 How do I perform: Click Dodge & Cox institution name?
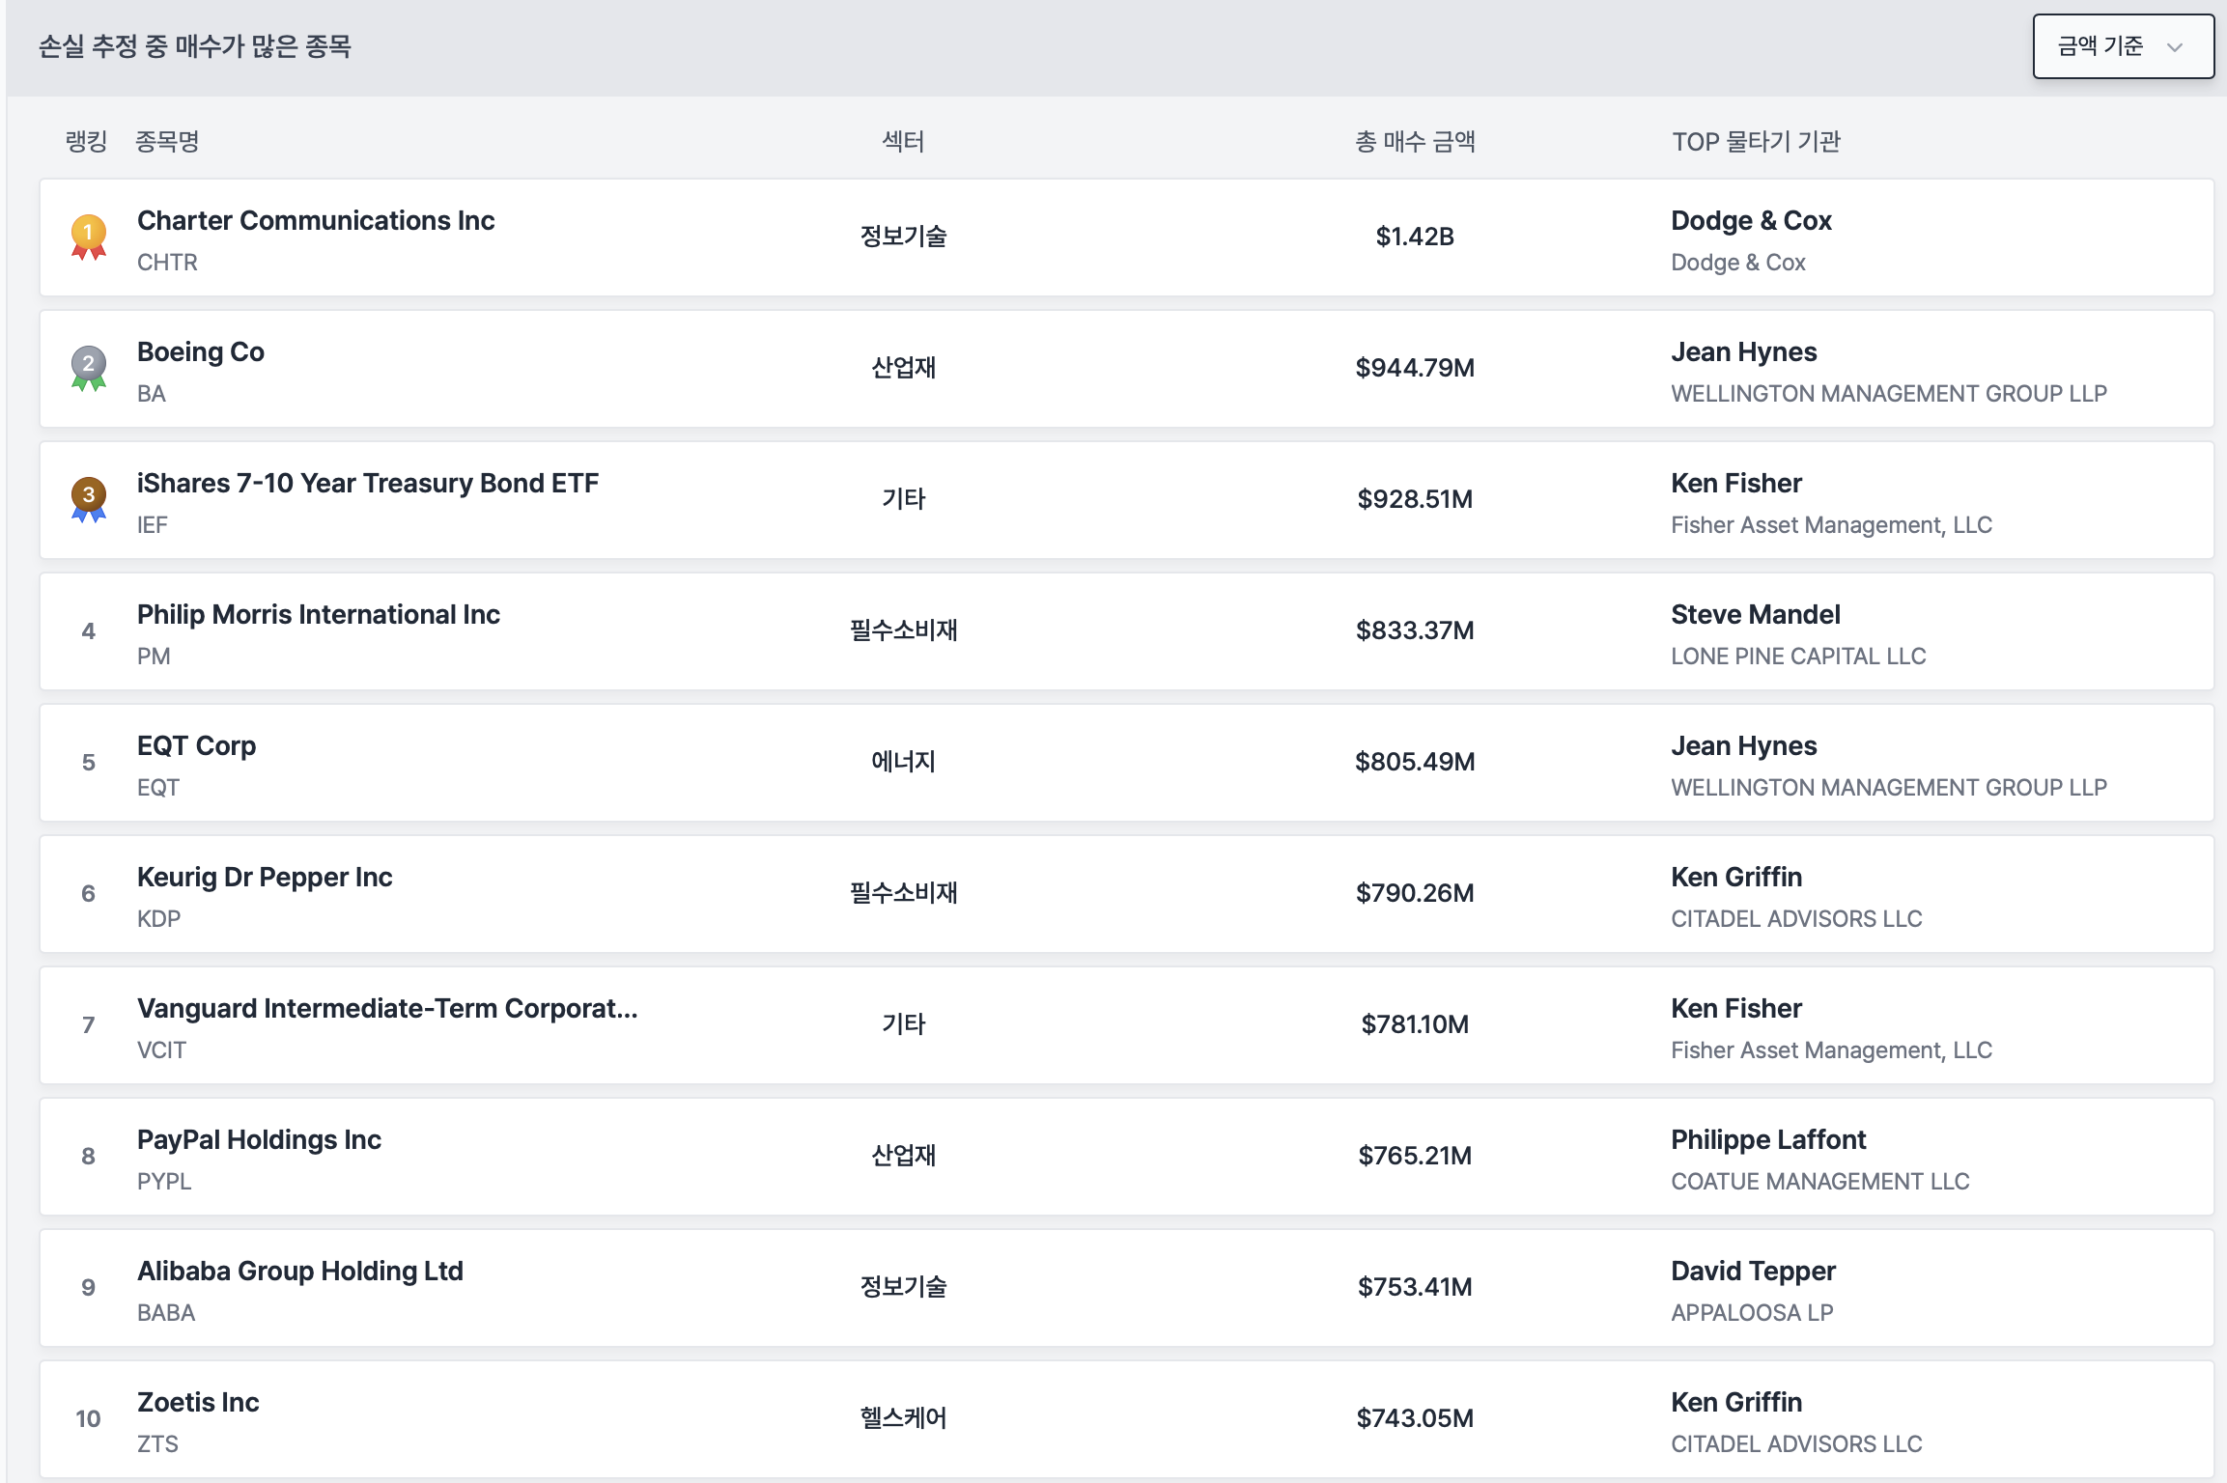click(x=1750, y=221)
